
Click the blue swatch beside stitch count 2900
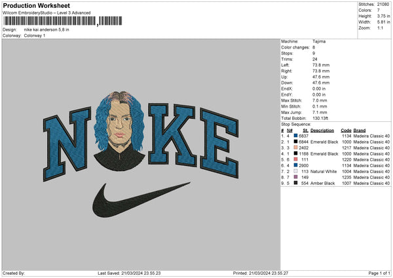pyautogui.click(x=295, y=165)
